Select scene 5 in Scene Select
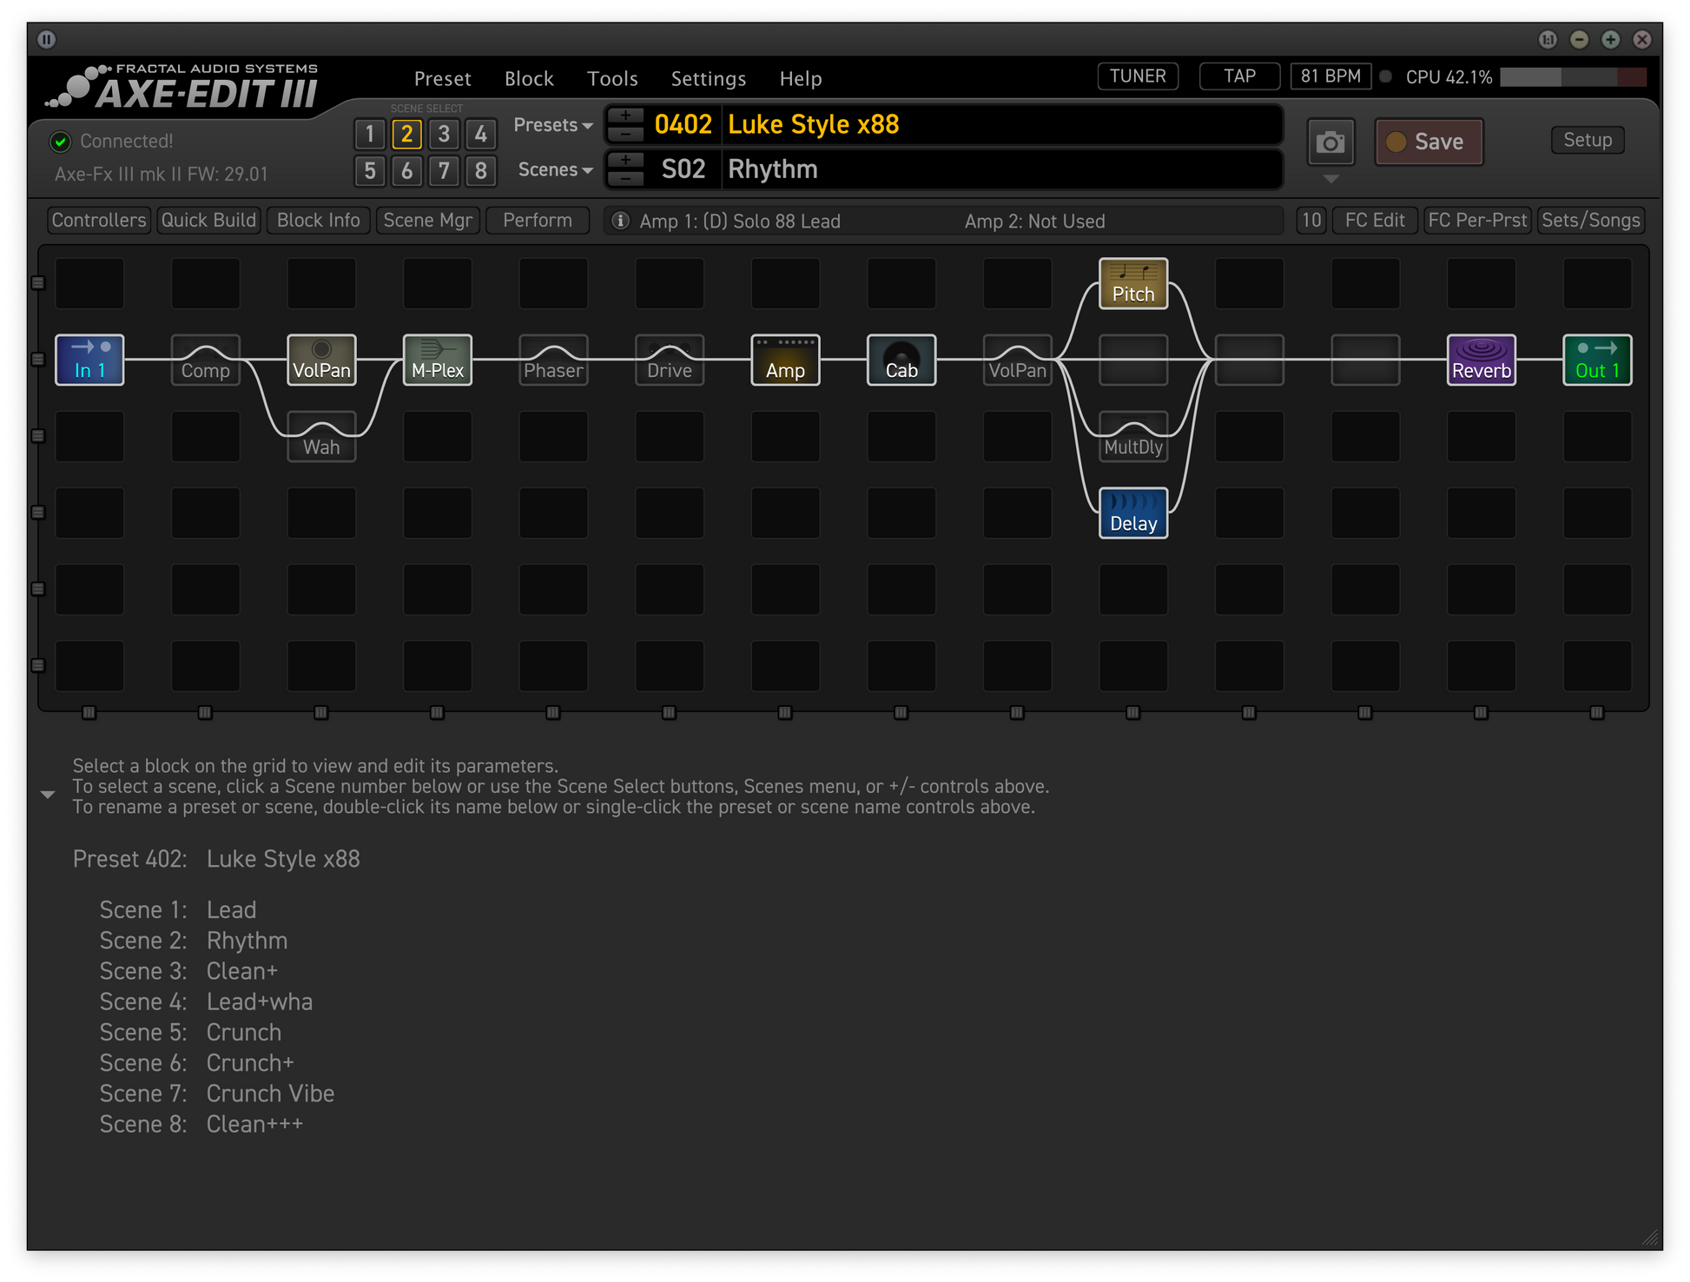Viewport: 1690px width, 1282px height. coord(370,170)
